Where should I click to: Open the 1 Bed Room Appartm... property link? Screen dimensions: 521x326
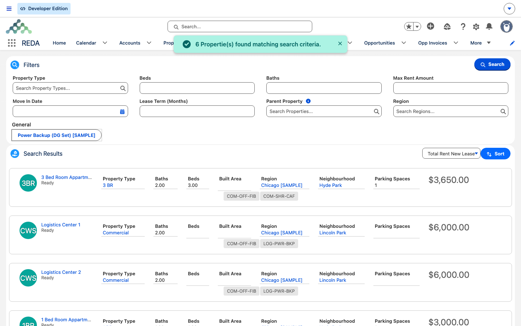pos(66,319)
